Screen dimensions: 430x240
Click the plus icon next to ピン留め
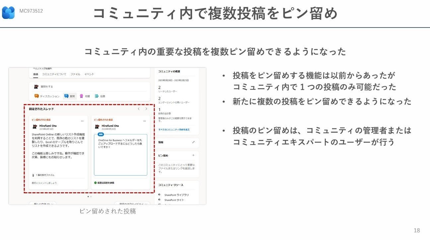coord(193,155)
